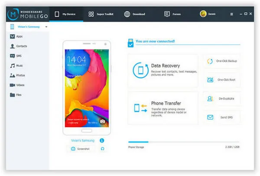Go to Music library
Image resolution: width=260 pixels, height=176 pixels.
click(20, 65)
